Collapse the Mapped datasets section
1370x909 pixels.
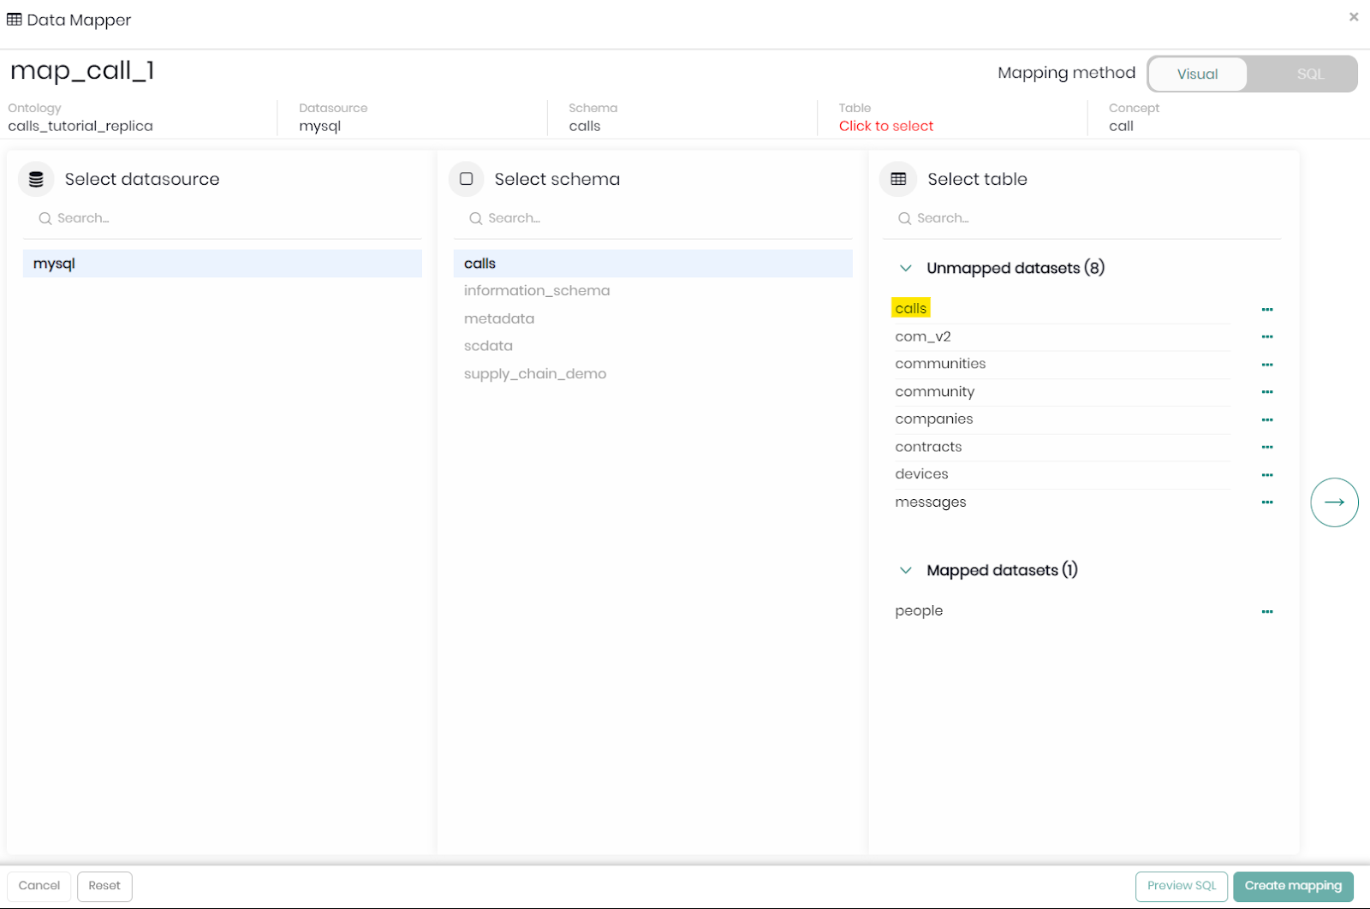click(x=906, y=570)
